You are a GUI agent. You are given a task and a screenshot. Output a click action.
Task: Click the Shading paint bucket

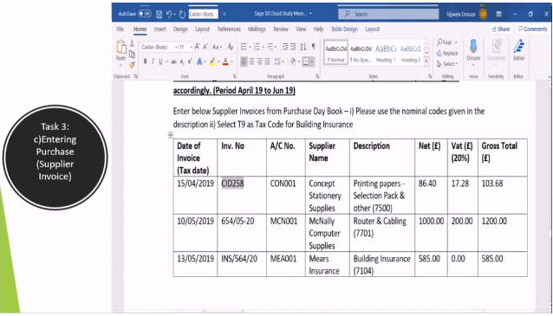[x=293, y=61]
